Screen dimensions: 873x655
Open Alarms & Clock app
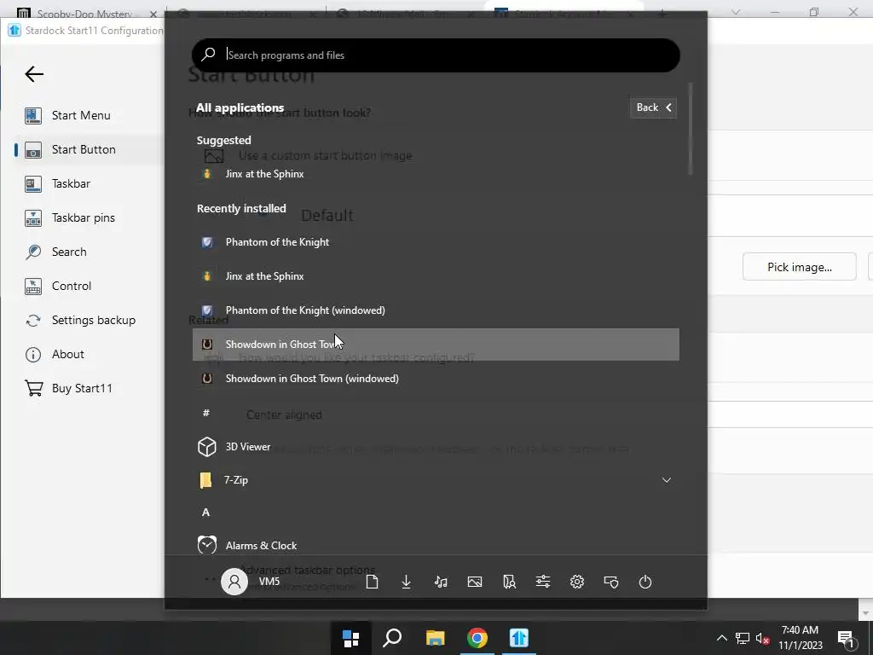[436, 545]
